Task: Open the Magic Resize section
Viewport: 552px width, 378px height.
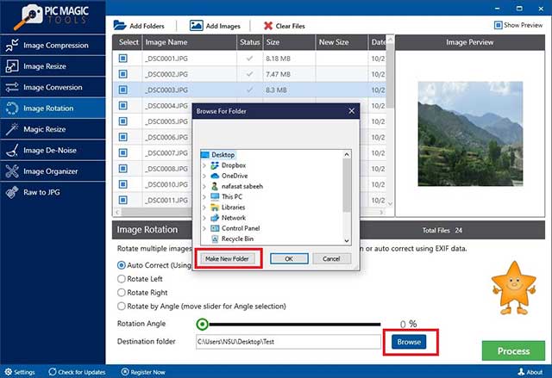Action: pyautogui.click(x=53, y=129)
